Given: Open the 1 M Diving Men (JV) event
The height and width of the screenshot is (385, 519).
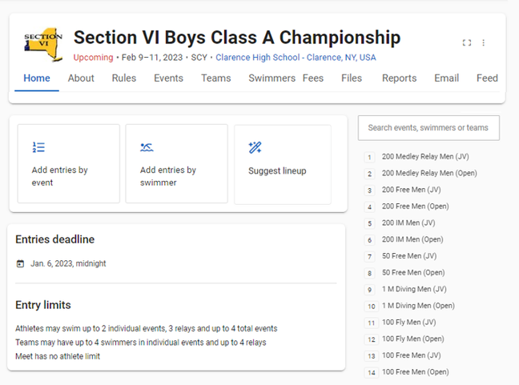Looking at the screenshot, I should 414,289.
